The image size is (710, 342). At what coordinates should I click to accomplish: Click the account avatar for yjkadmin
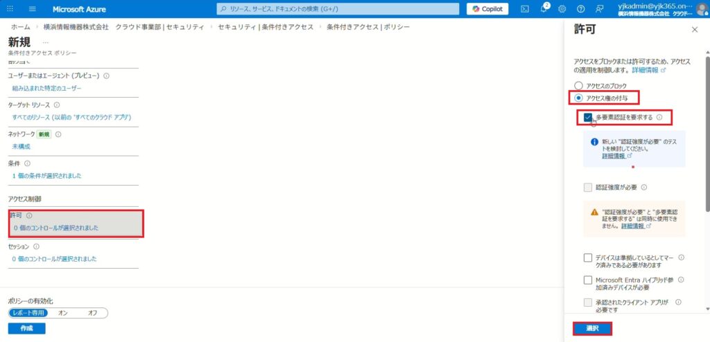tap(702, 9)
